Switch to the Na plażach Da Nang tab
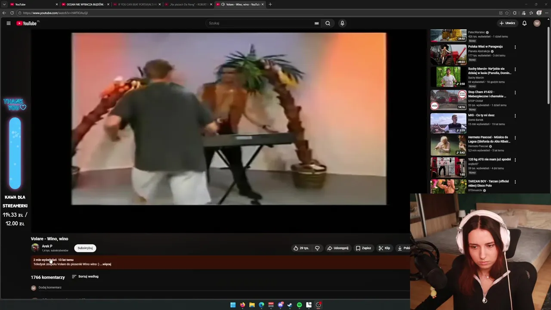This screenshot has width=551, height=310. click(x=187, y=4)
